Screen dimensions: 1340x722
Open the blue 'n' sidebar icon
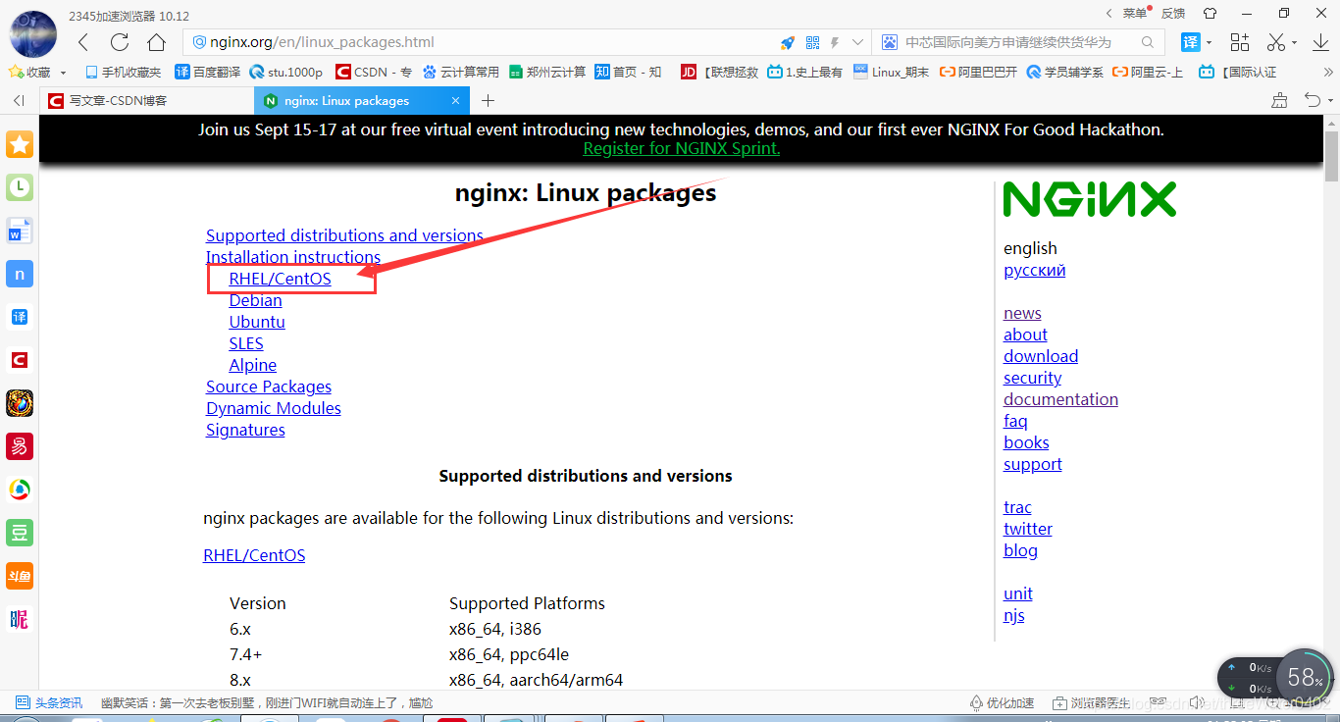[20, 274]
